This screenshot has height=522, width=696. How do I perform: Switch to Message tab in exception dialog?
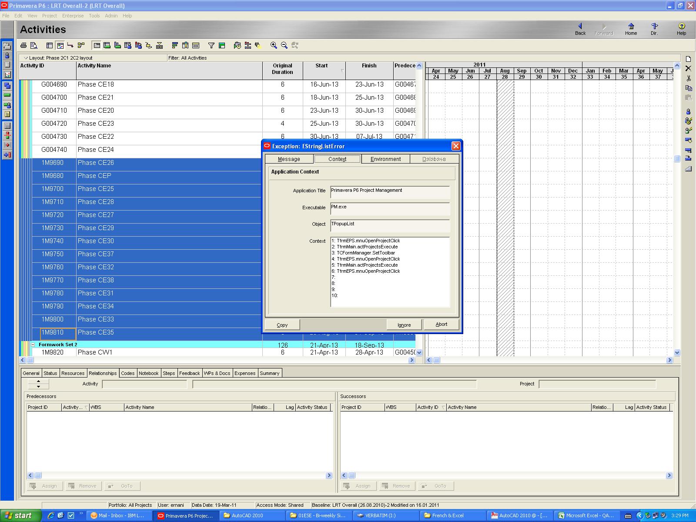[289, 159]
